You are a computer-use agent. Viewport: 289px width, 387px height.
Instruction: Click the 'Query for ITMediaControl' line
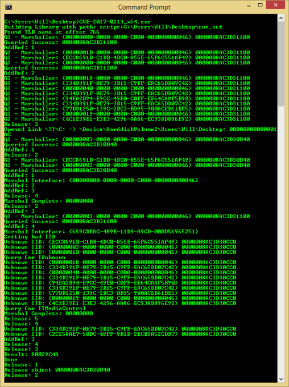pos(45,308)
